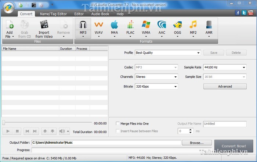This screenshot has height=162, width=257.
Task: Expand the quick access toolbar customize arrow
Action: [x=52, y=4]
